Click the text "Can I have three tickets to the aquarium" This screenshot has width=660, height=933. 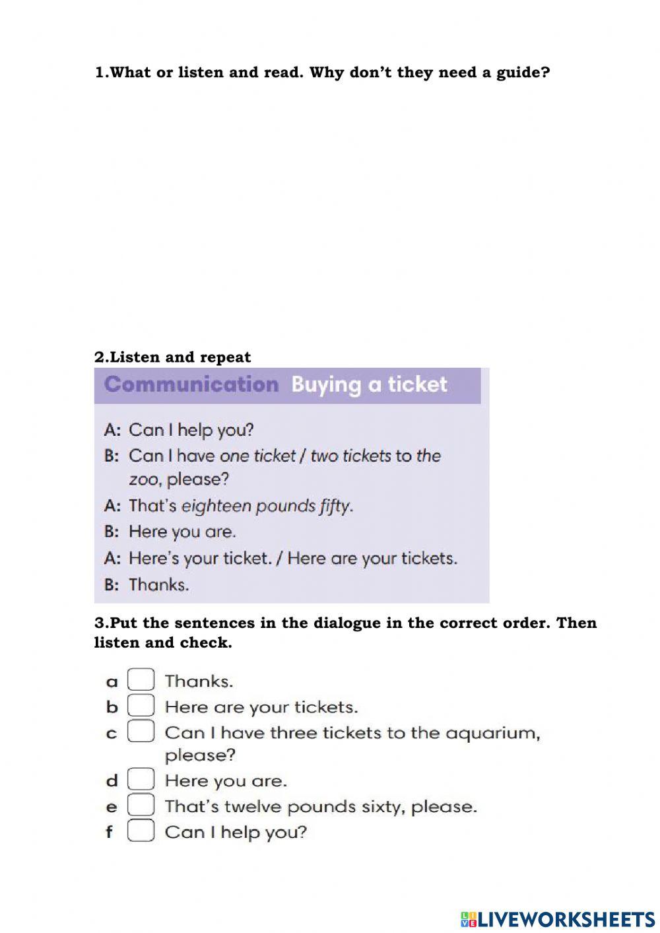coord(352,732)
